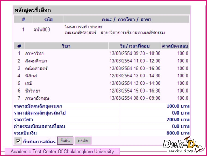
Task: Tick the ยืนยันการสมัคร confirmation checkbox
Action: [x=18, y=141]
